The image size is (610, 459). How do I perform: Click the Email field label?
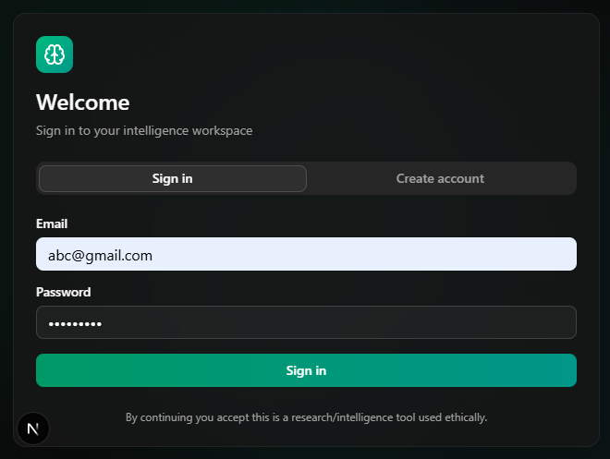pos(52,223)
